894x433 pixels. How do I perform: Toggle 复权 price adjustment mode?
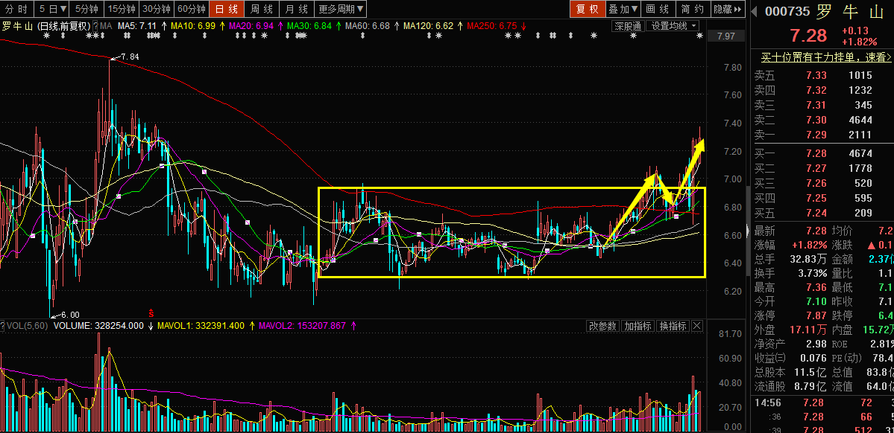588,9
